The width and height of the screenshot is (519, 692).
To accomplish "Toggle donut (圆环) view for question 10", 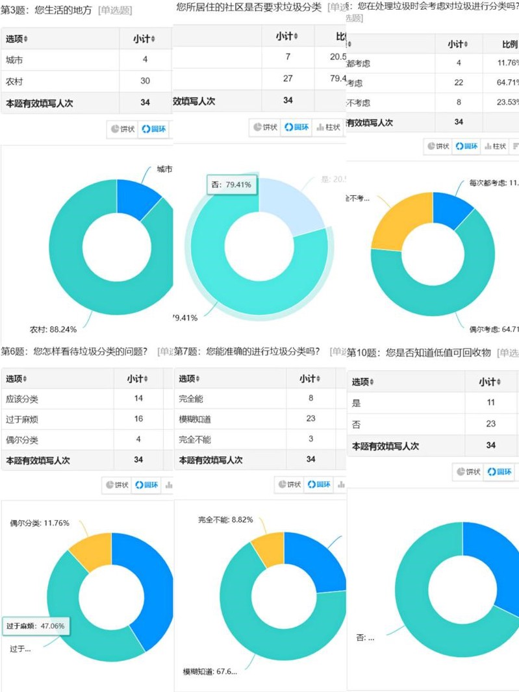I will pyautogui.click(x=499, y=472).
